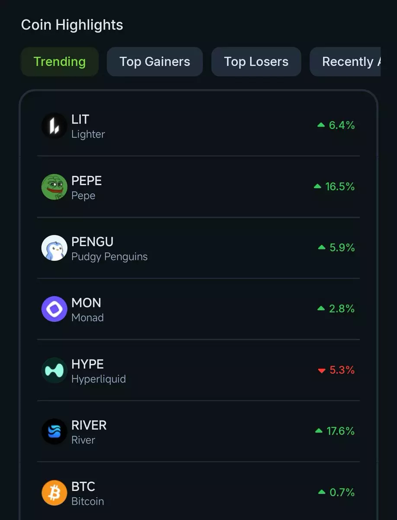The height and width of the screenshot is (520, 397).
Task: Open the Hyperliquid HYPE logo icon
Action: pos(54,370)
